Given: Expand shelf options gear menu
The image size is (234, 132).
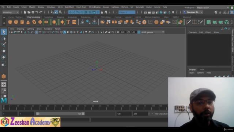Looking at the screenshot, I should 4,23.
